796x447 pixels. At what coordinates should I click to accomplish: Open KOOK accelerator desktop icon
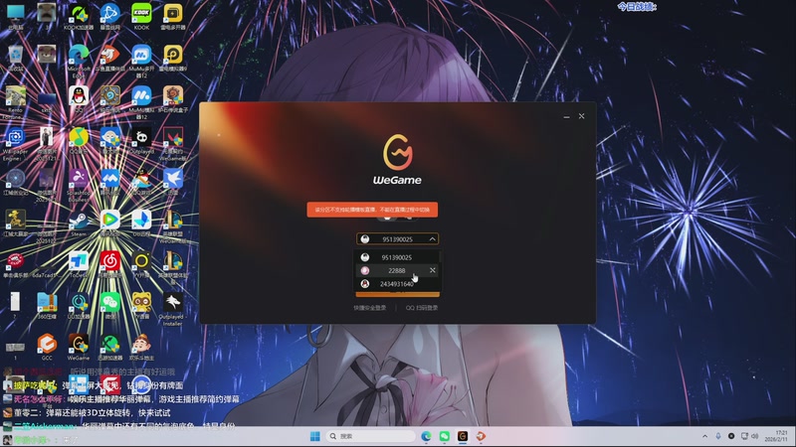[79, 17]
